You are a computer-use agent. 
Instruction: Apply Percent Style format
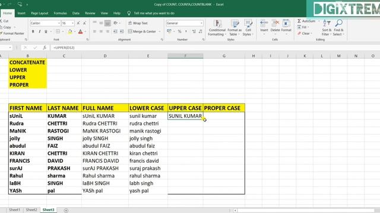coord(179,31)
